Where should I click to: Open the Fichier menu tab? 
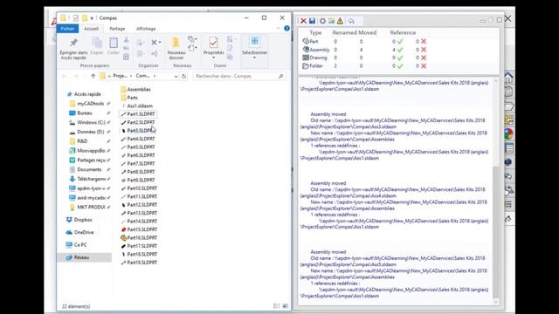coord(67,29)
